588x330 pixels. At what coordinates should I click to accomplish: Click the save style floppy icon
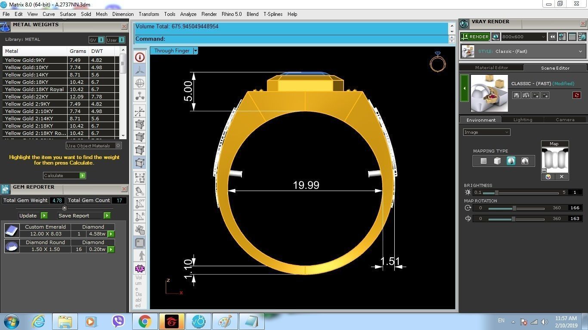(517, 95)
